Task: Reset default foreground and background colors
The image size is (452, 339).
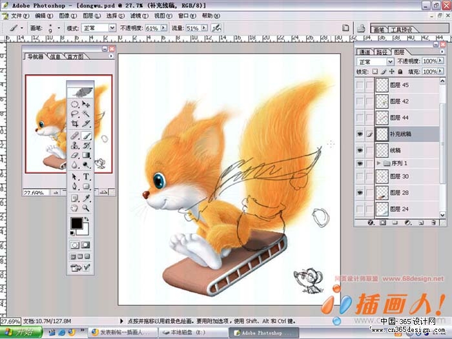Action: pyautogui.click(x=72, y=233)
